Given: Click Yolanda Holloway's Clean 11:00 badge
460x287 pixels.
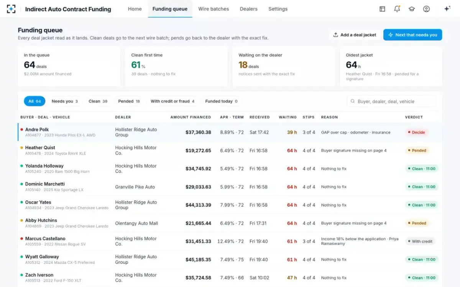Looking at the screenshot, I should tap(422, 169).
